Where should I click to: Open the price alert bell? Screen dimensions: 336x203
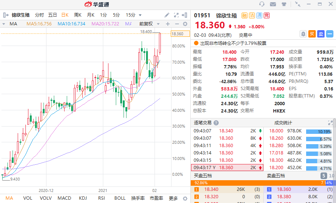pos(303,34)
